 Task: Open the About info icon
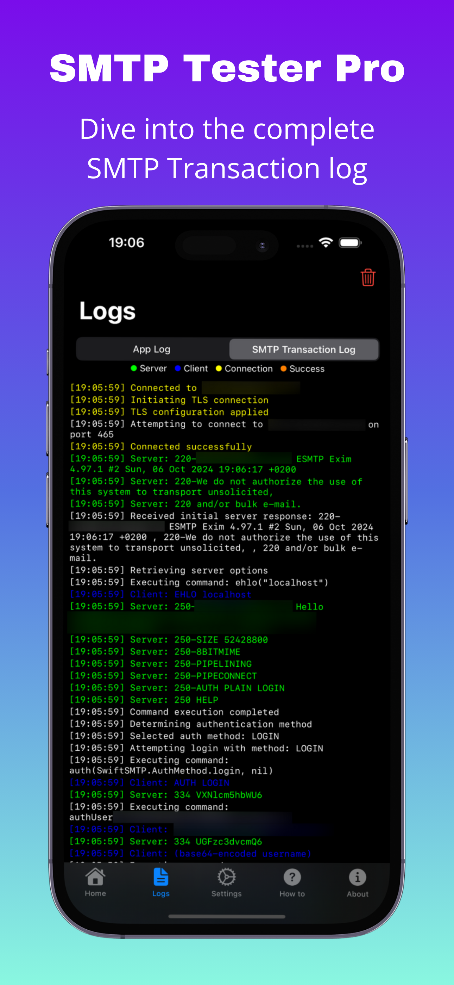coord(358,877)
